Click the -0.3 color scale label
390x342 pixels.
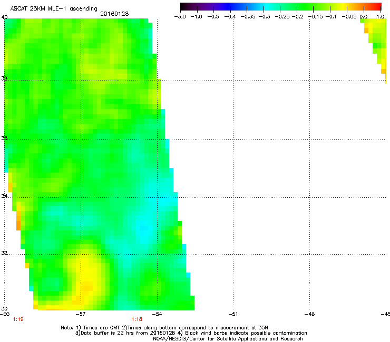(x=265, y=17)
